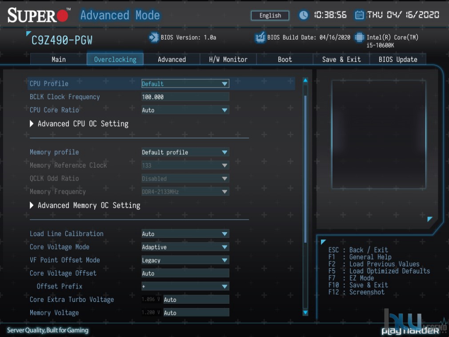Click the CPU Profile label
This screenshot has height=337, width=449.
point(49,84)
